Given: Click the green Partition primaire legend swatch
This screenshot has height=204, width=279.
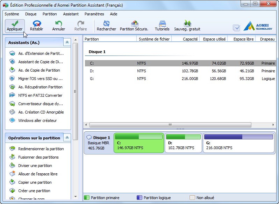Looking at the screenshot, I should [87, 198].
